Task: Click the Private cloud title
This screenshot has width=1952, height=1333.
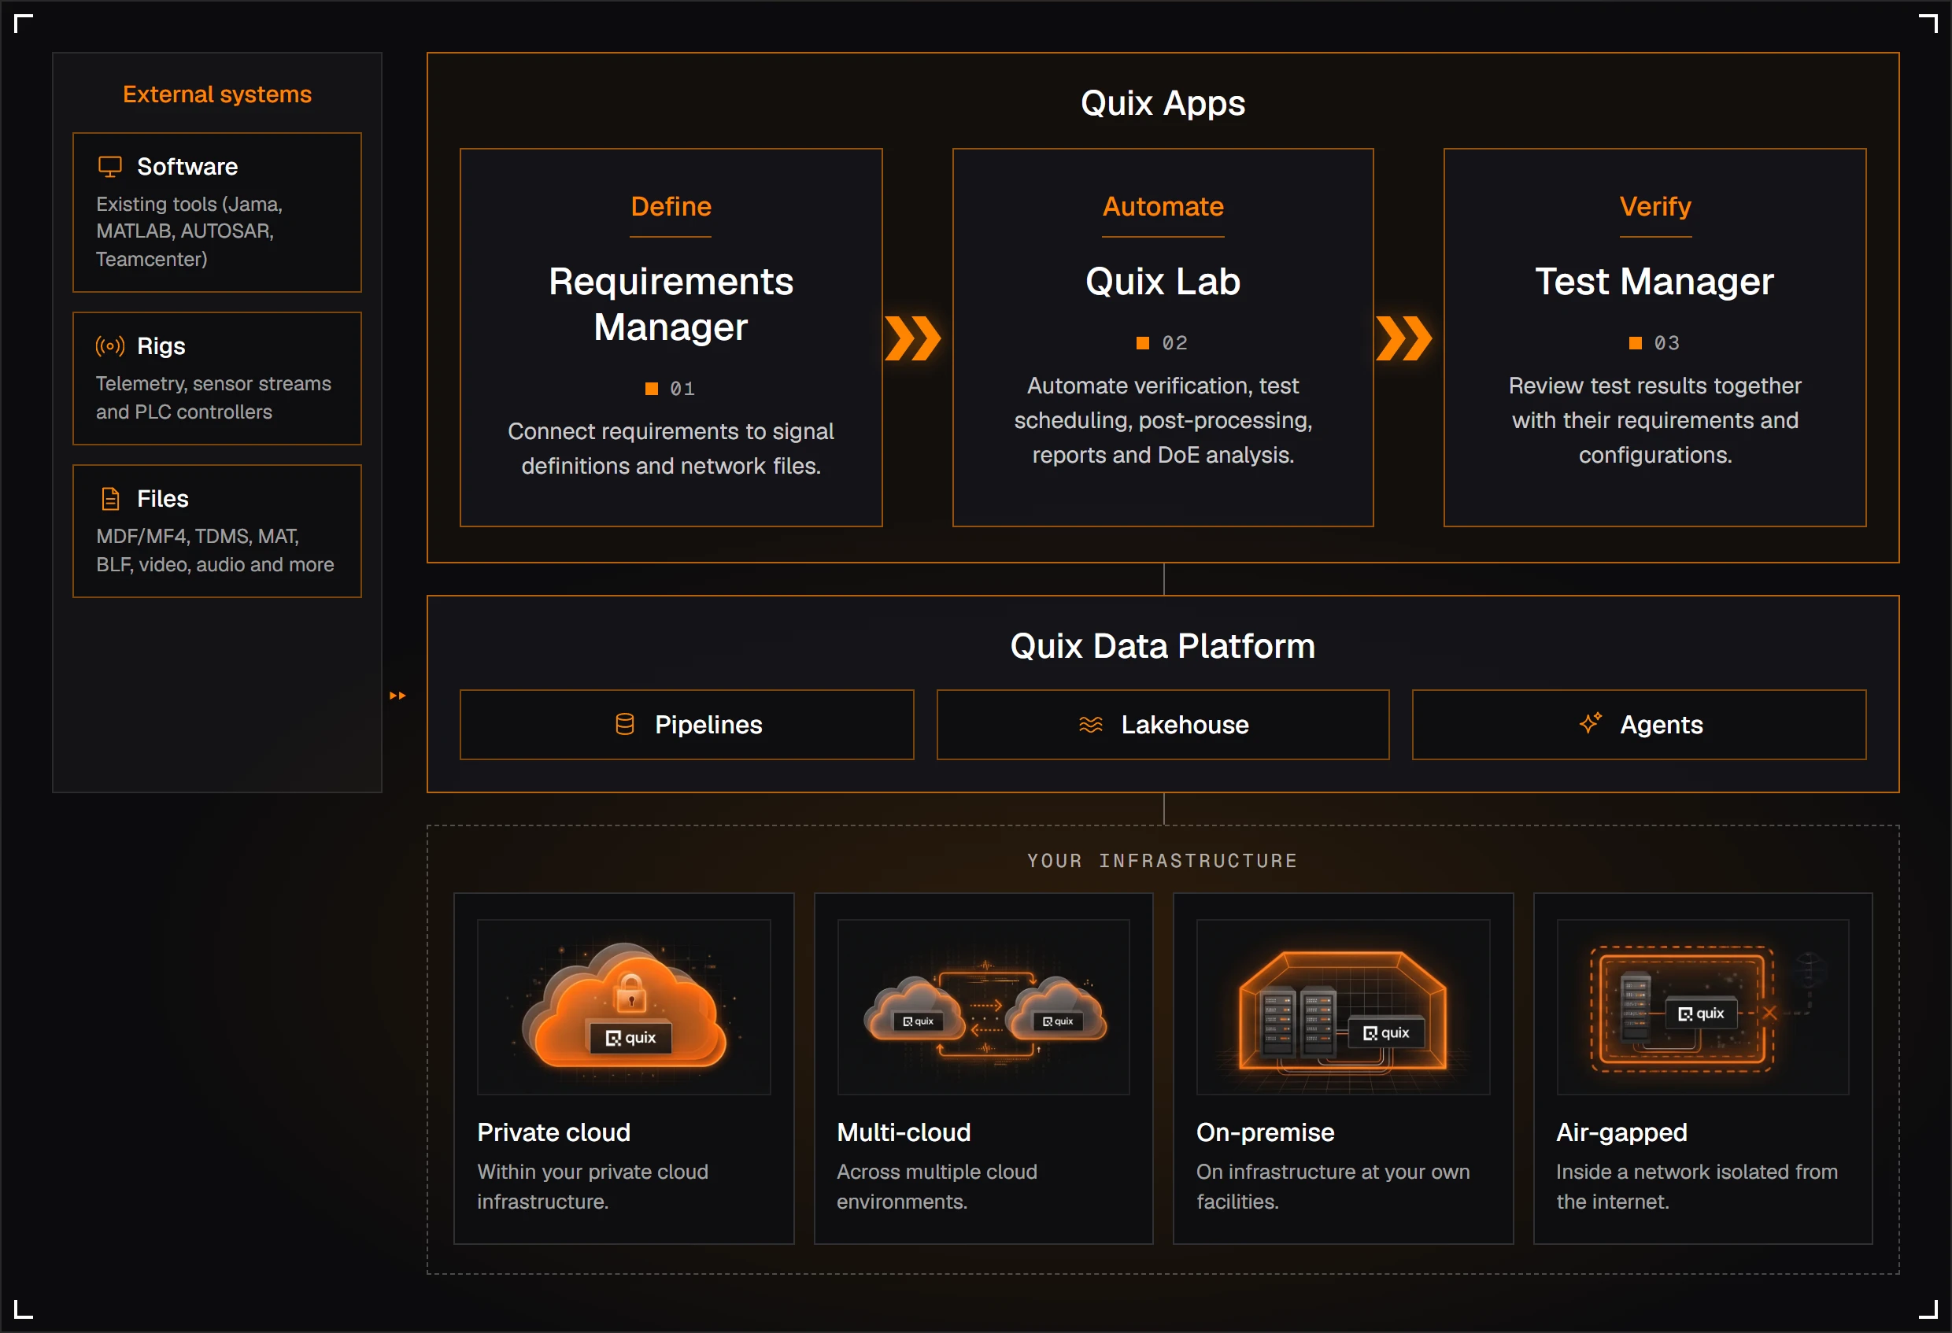Action: pos(553,1132)
